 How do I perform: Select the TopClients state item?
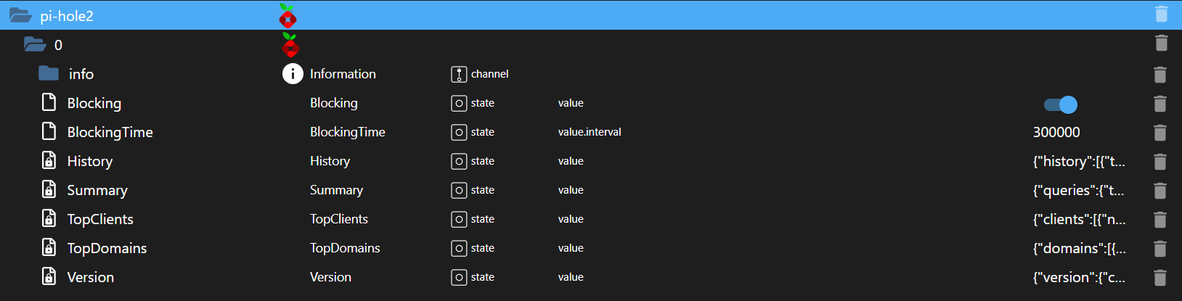[100, 219]
